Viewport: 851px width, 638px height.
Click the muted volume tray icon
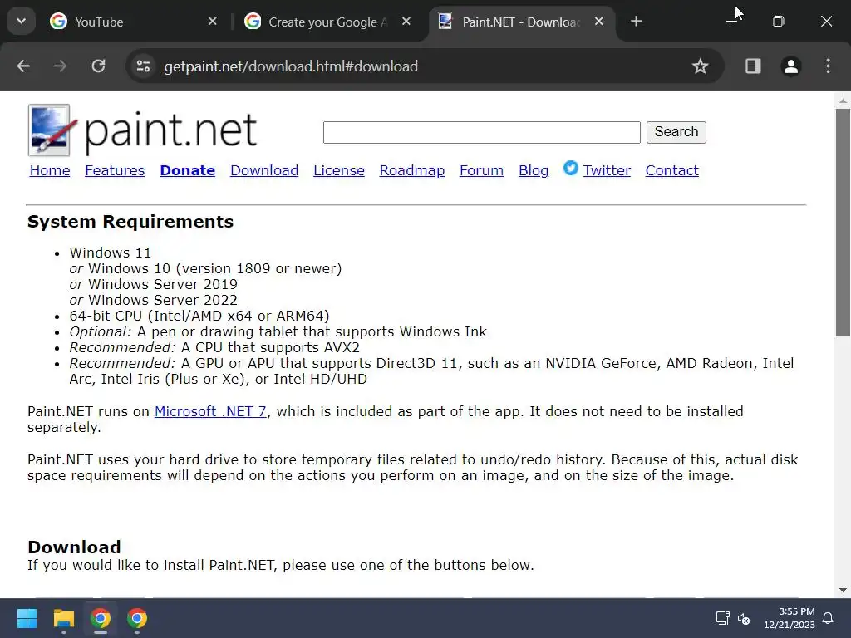click(x=744, y=618)
